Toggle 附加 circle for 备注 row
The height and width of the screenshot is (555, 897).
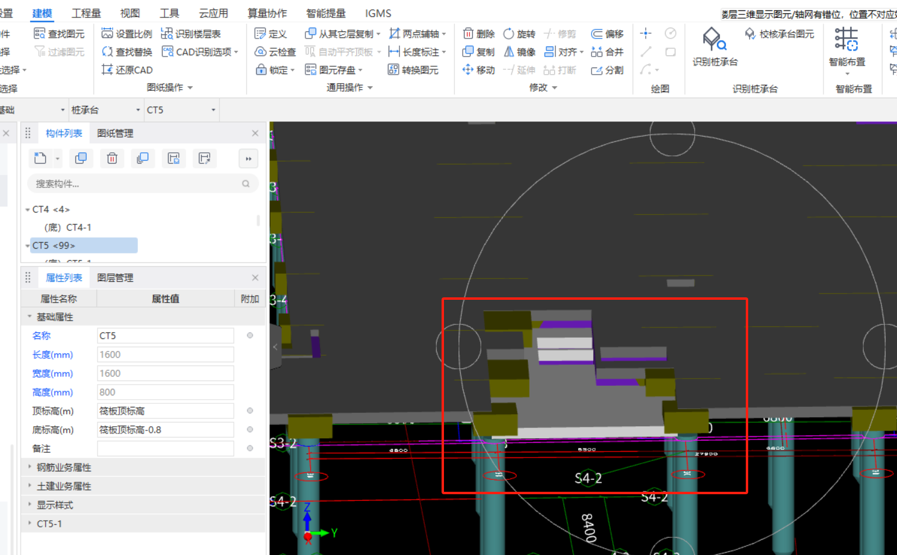[250, 448]
